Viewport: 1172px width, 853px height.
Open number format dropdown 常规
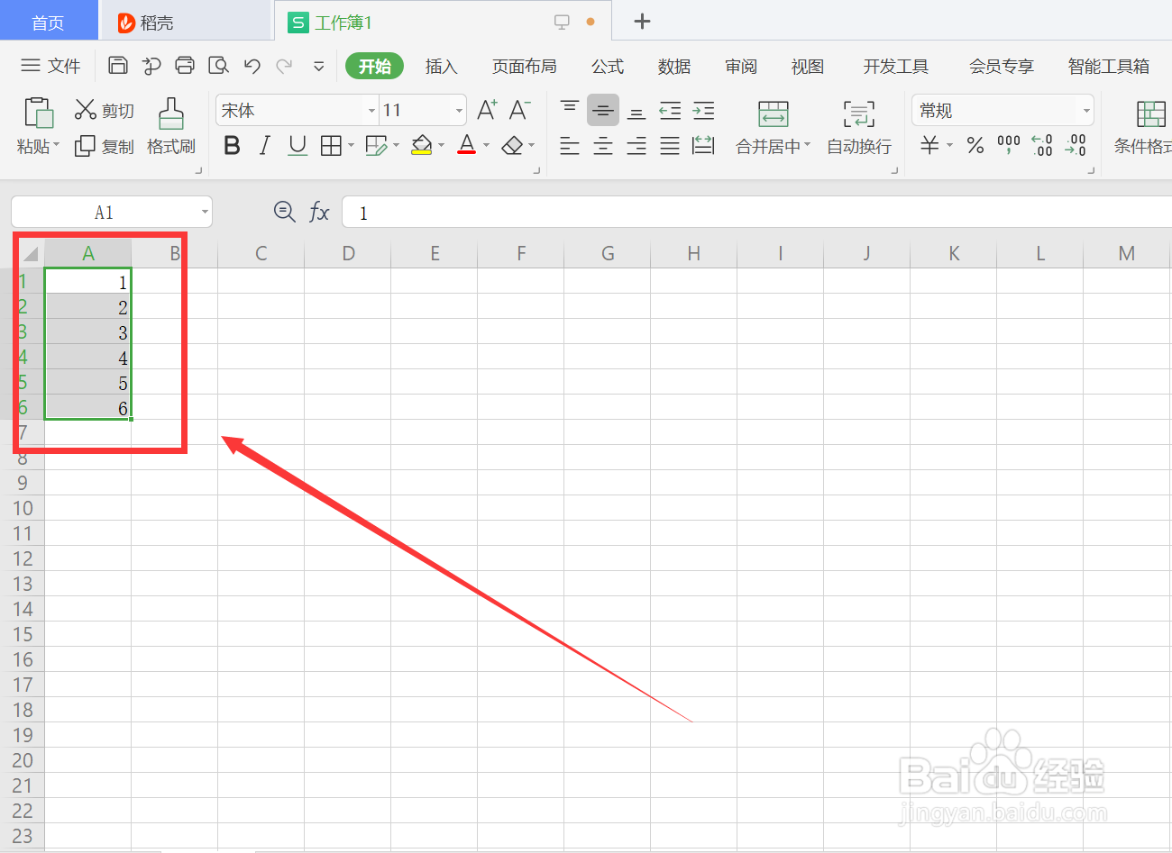tap(1086, 111)
